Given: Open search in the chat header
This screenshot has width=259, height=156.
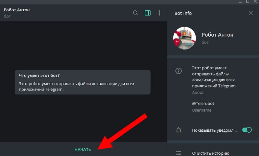Looking at the screenshot, I should pos(135,13).
